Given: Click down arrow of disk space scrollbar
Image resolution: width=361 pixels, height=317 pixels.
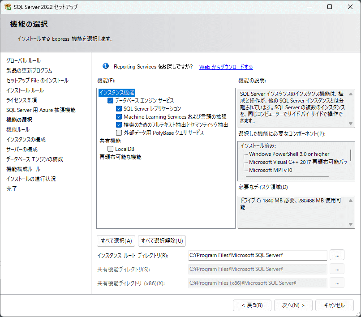Looking at the screenshot, I should pyautogui.click(x=351, y=224).
